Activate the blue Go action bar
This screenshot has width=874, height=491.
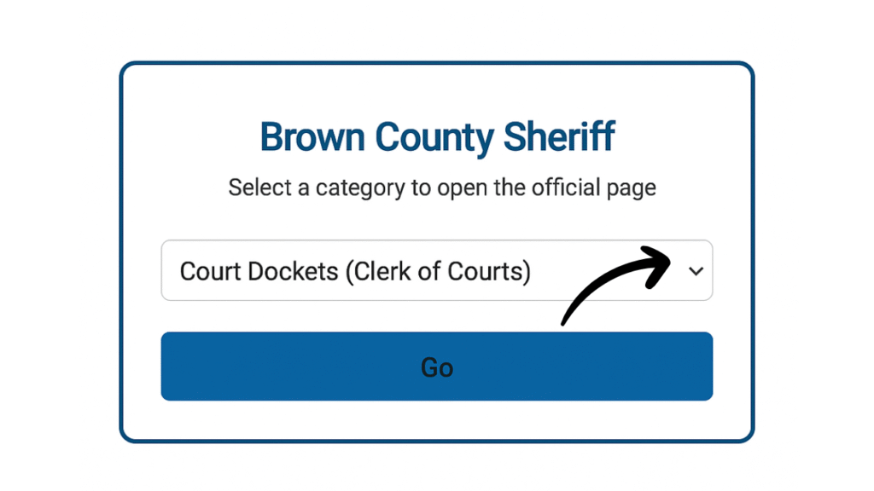click(x=436, y=366)
